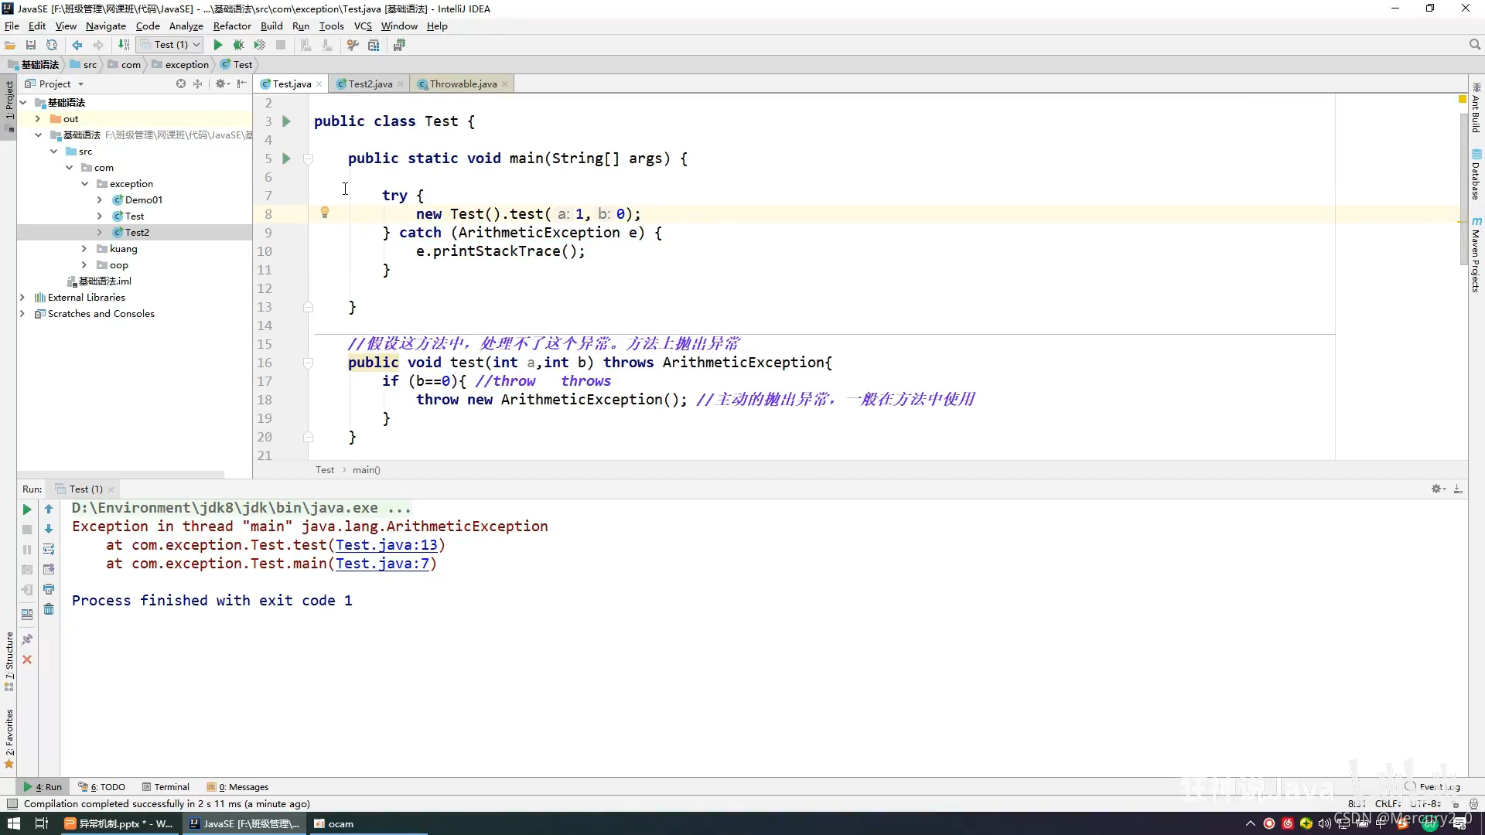Click the gutter run arrow at line 5
1485x835 pixels.
286,158
